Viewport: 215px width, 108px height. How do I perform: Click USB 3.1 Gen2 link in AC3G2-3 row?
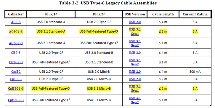tap(135, 43)
